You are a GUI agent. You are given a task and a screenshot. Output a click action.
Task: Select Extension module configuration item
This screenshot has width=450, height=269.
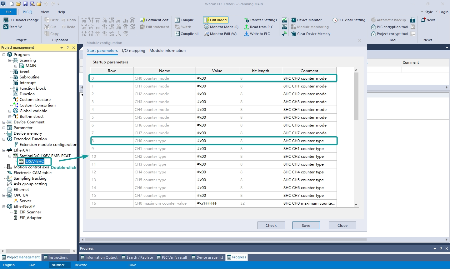pyautogui.click(x=48, y=145)
